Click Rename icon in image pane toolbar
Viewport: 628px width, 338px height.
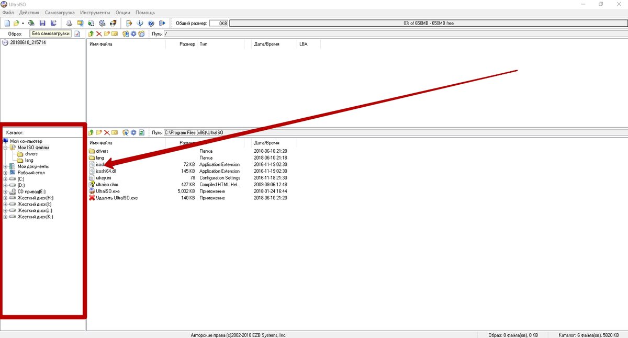click(115, 33)
